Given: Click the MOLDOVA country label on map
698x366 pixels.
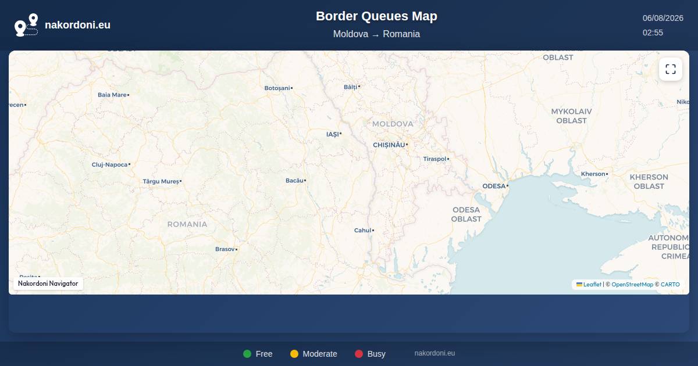Looking at the screenshot, I should (393, 124).
